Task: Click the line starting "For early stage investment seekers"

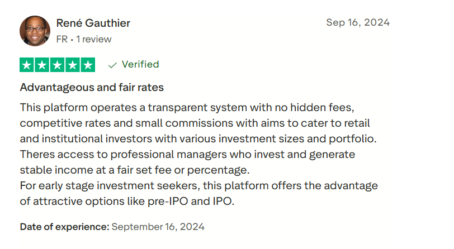Action: pyautogui.click(x=198, y=185)
